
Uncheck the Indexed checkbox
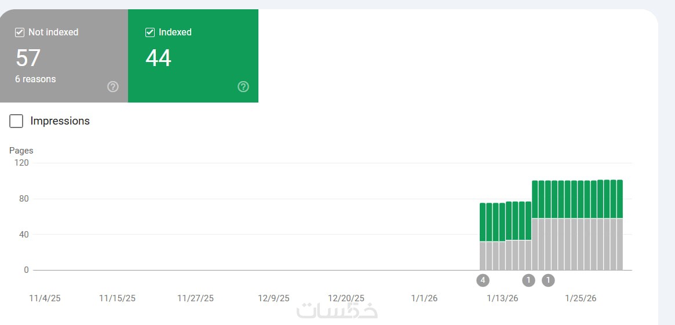pyautogui.click(x=150, y=32)
